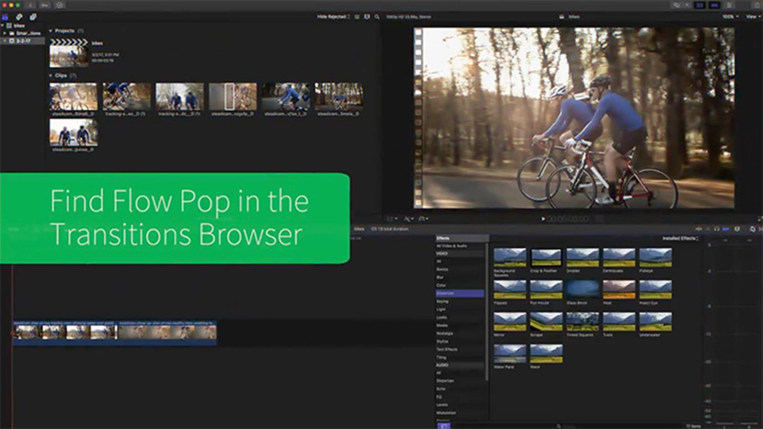Collapse the Projects section disclosure triangle

(x=51, y=30)
